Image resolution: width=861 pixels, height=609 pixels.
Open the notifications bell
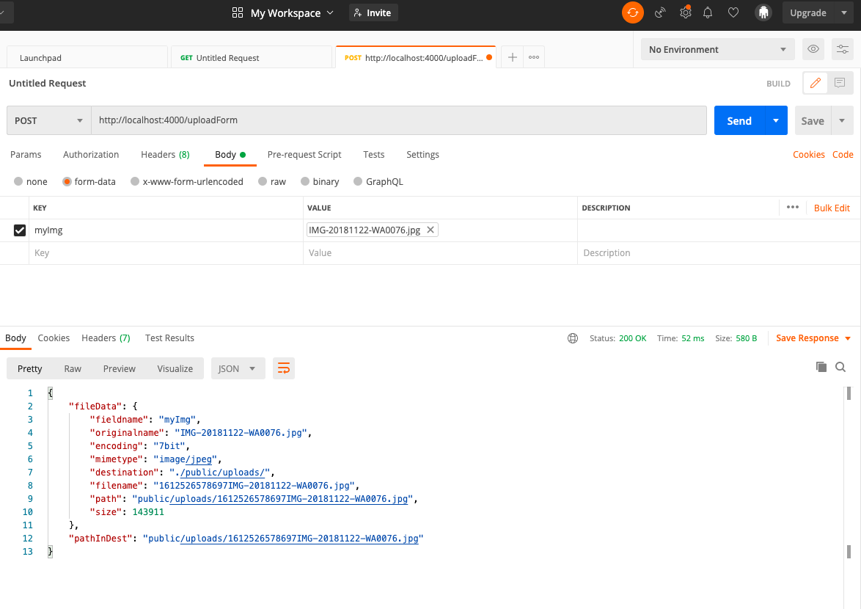tap(707, 12)
